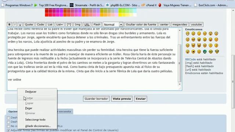The image size is (235, 132).
Task: Insert a Code BBCode tag
Action: tap(40, 25)
